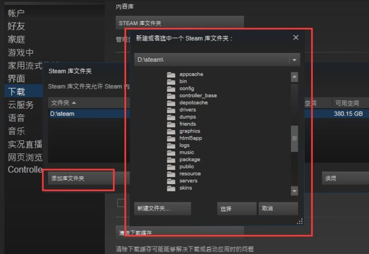Open 云服务 settings category
Viewport: 369px width, 254px height.
tap(20, 105)
